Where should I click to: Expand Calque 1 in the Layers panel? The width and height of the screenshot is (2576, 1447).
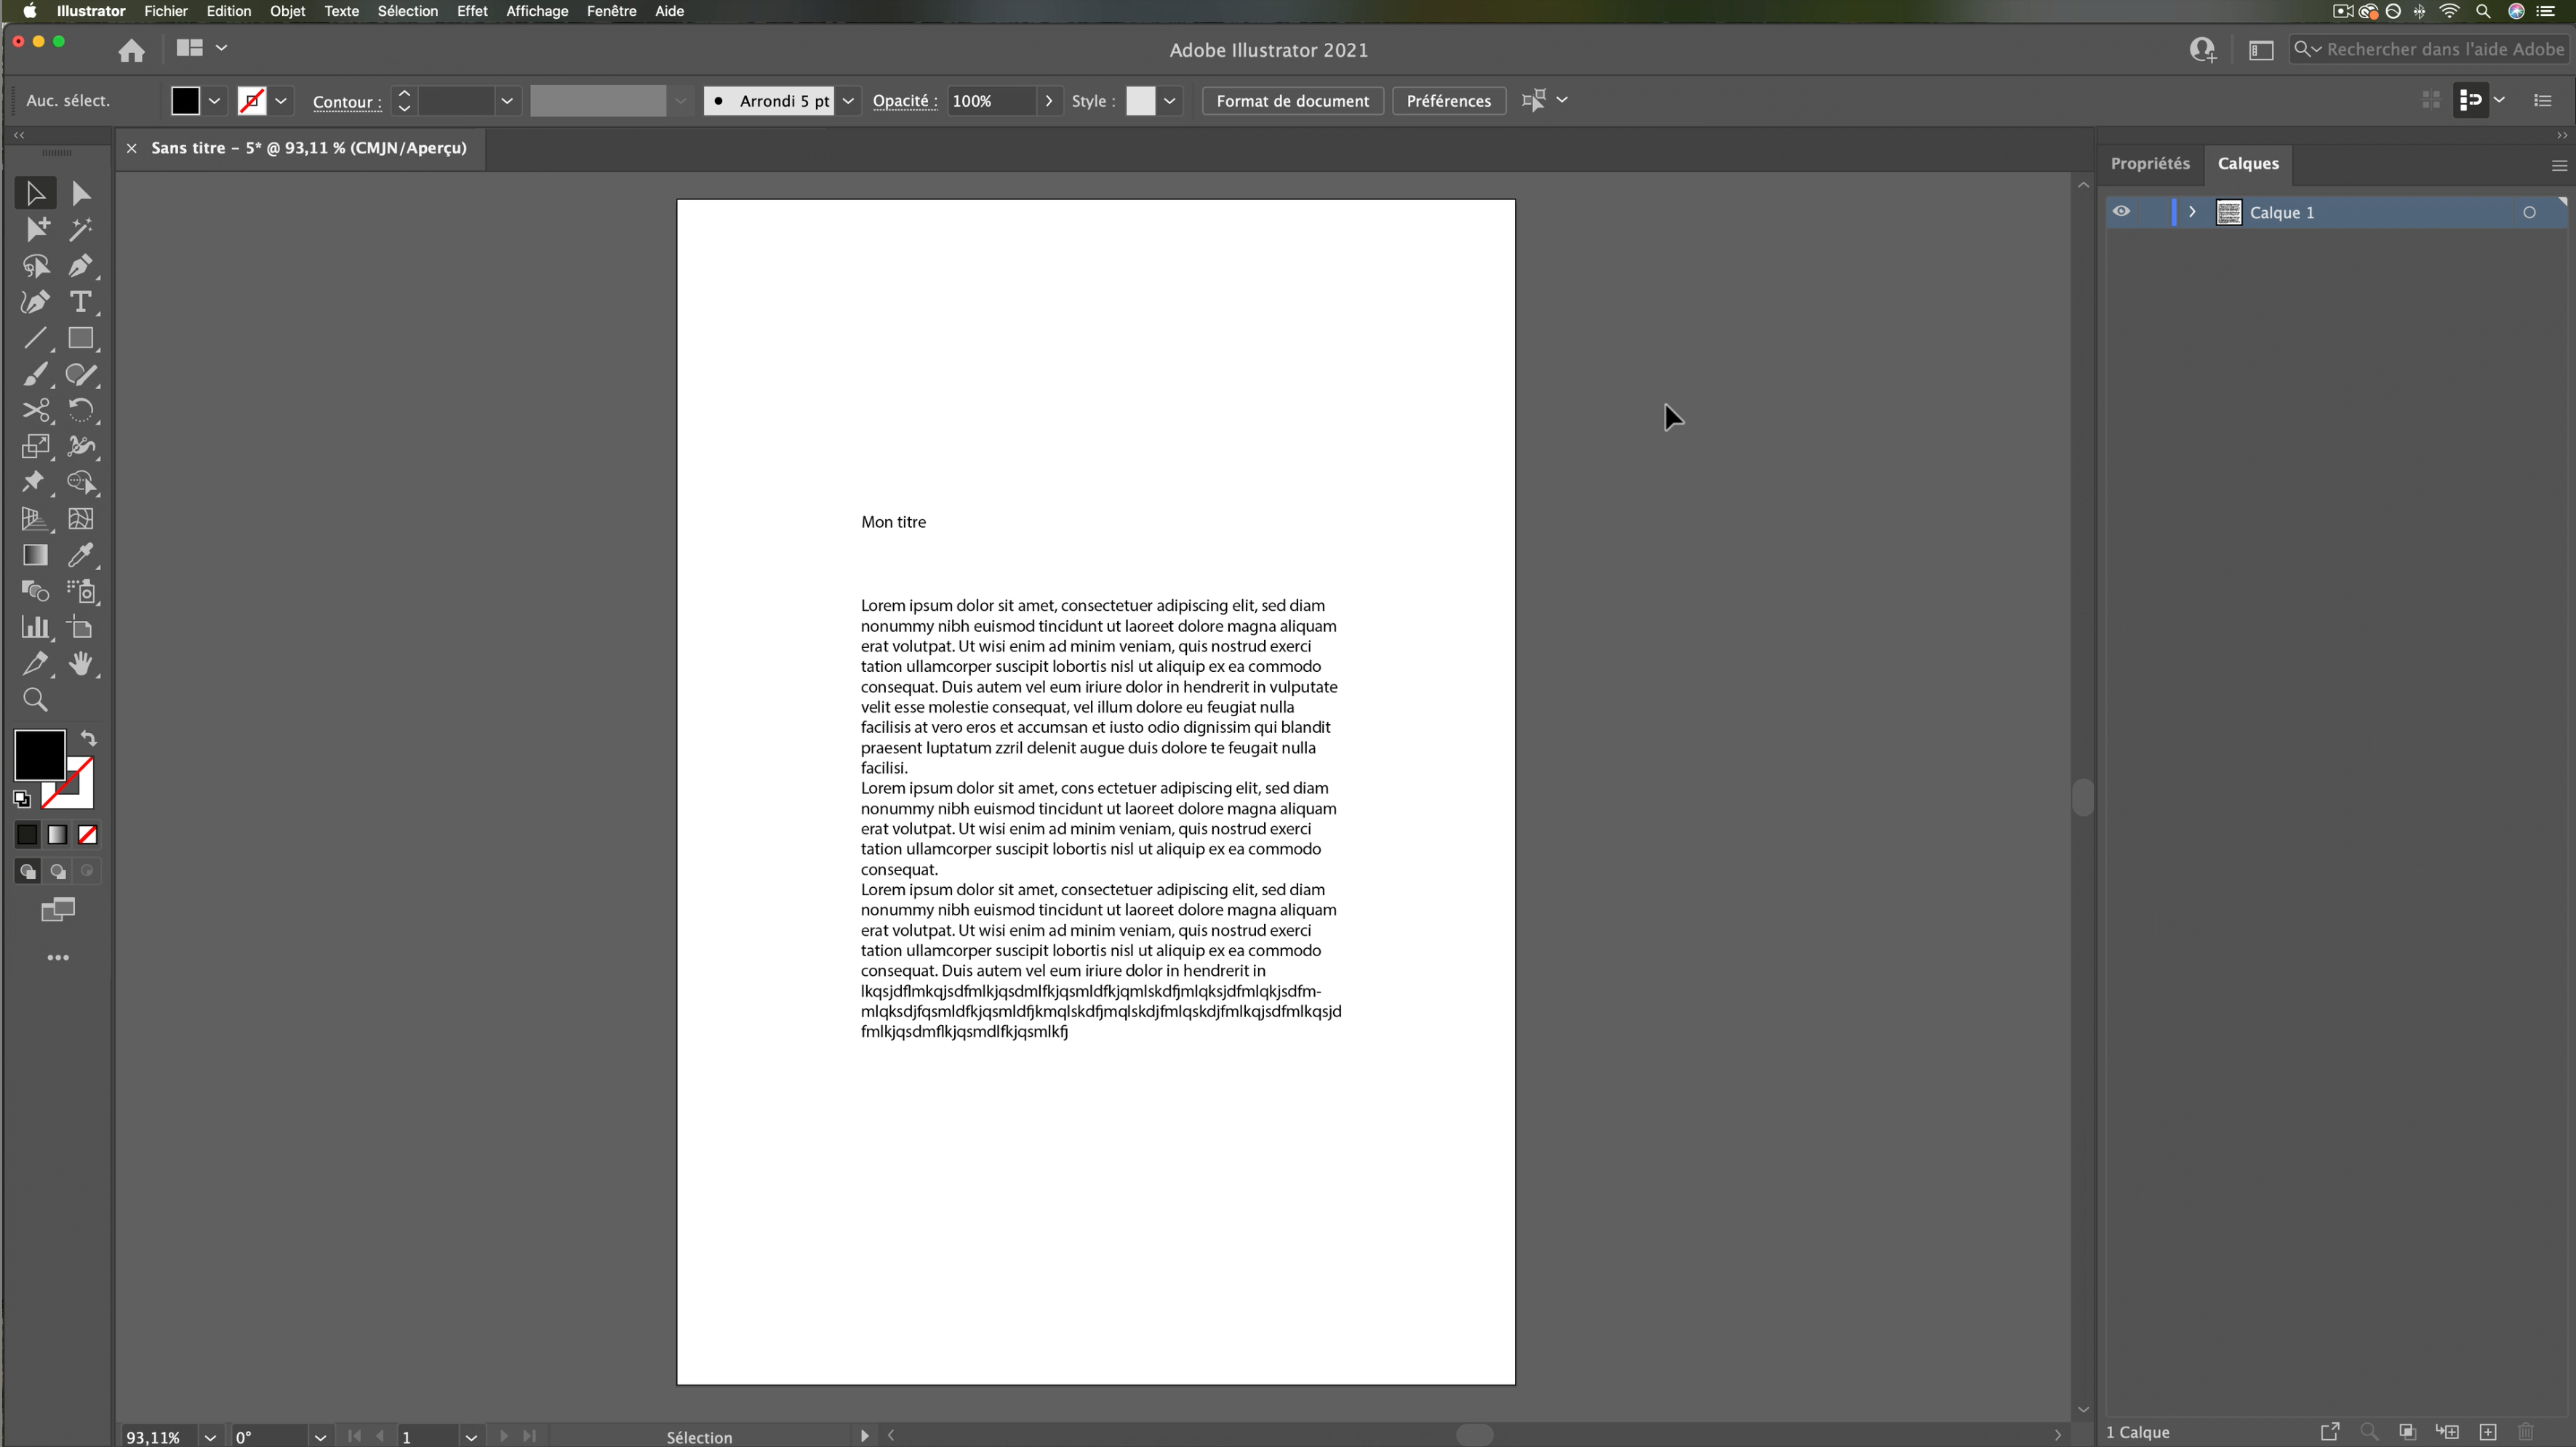2191,212
